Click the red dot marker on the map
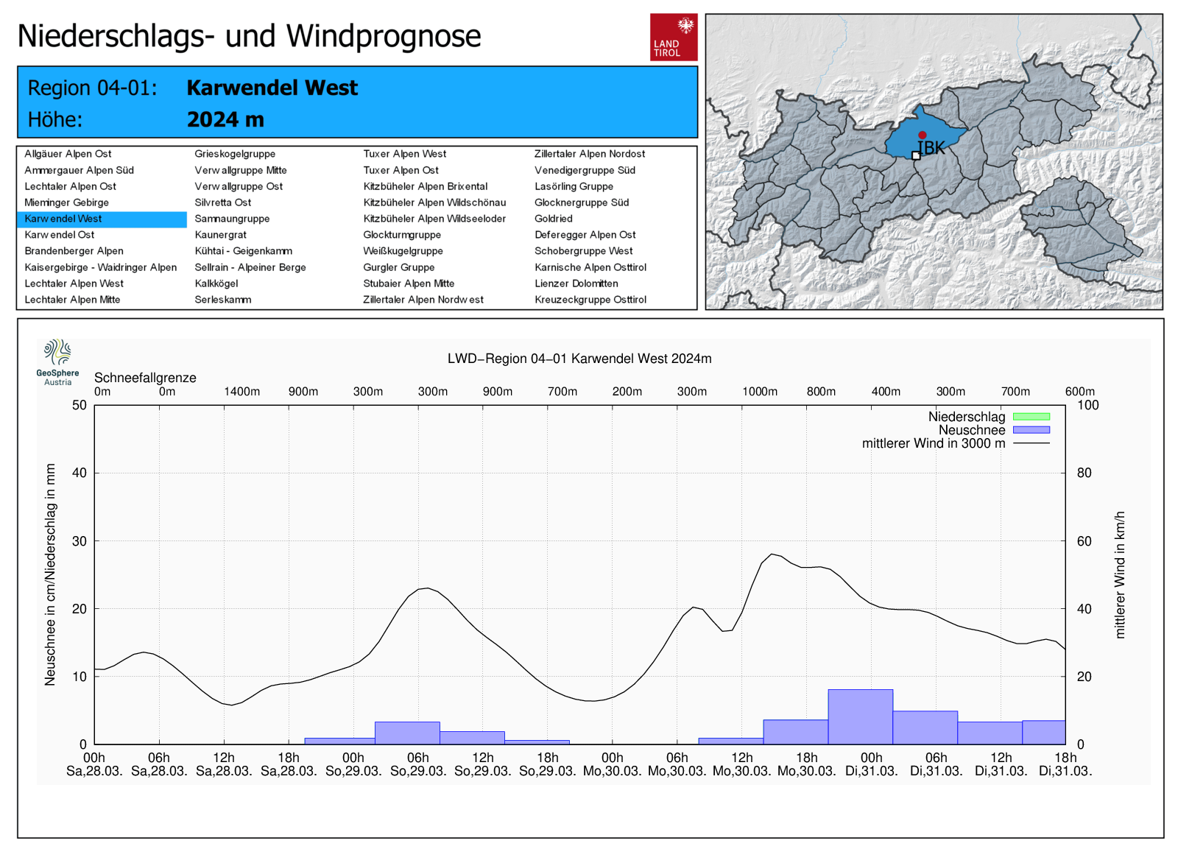1178x849 pixels. [922, 135]
